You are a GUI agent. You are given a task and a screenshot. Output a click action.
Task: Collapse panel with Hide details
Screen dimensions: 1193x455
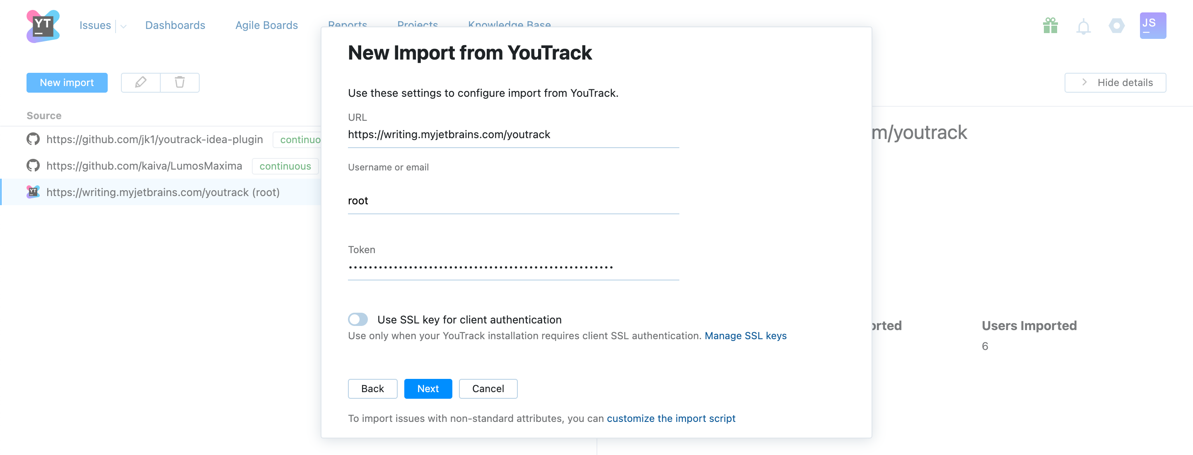pos(1115,83)
